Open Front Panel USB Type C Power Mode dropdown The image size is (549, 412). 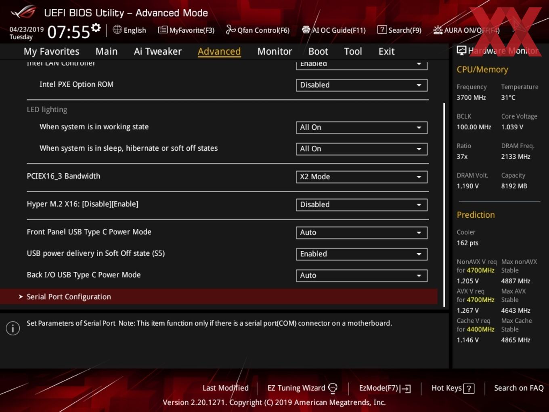362,233
